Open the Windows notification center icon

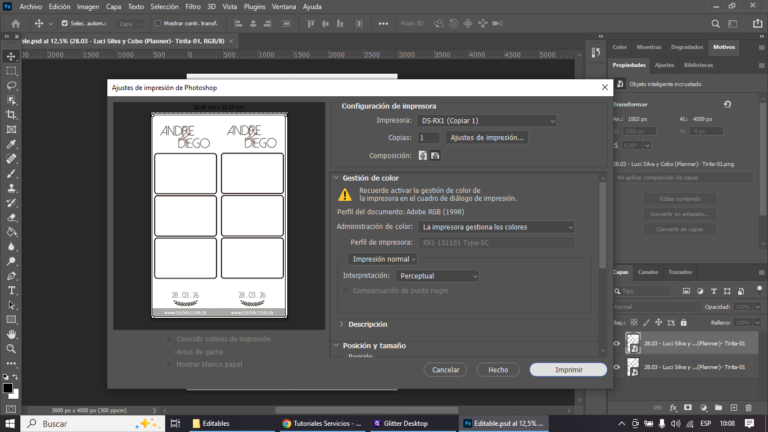[x=749, y=424]
